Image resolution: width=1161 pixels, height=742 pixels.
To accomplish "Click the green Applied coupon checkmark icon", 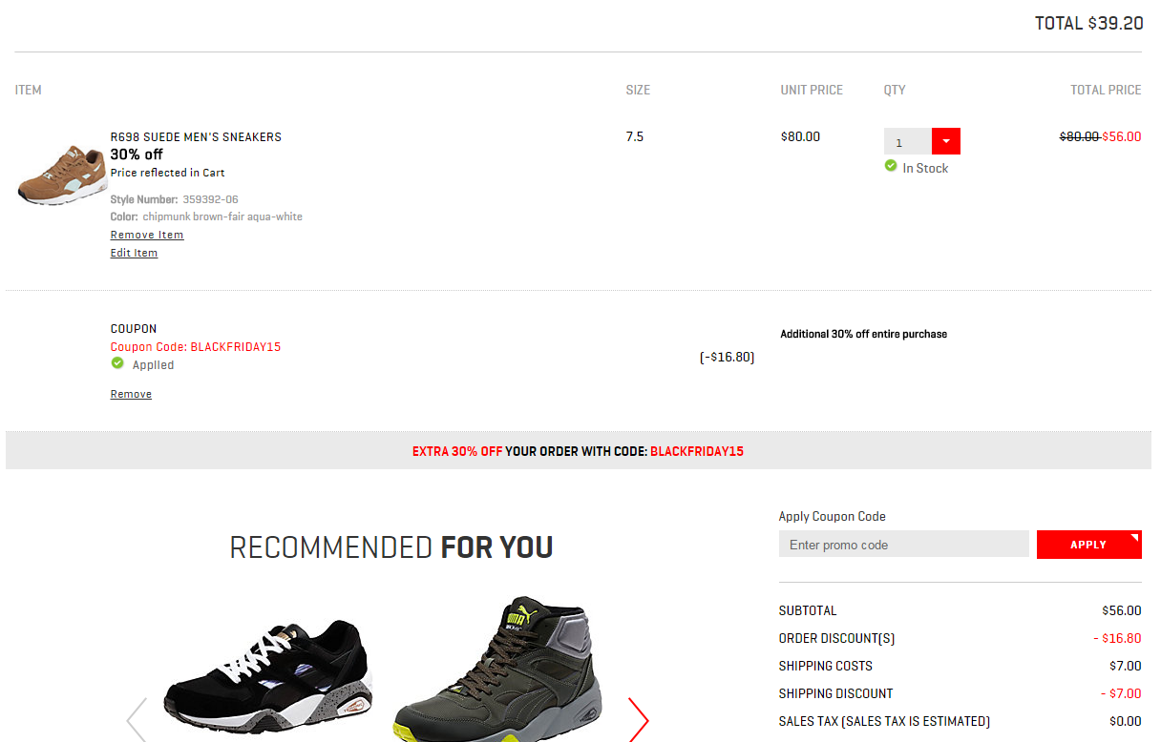I will pyautogui.click(x=117, y=363).
